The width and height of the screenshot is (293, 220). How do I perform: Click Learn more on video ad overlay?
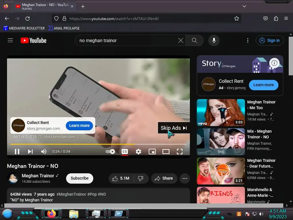coord(79,125)
